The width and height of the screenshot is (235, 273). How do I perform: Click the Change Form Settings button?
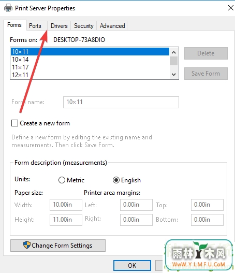click(x=58, y=246)
